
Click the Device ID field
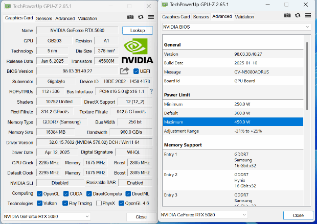tap(127, 81)
